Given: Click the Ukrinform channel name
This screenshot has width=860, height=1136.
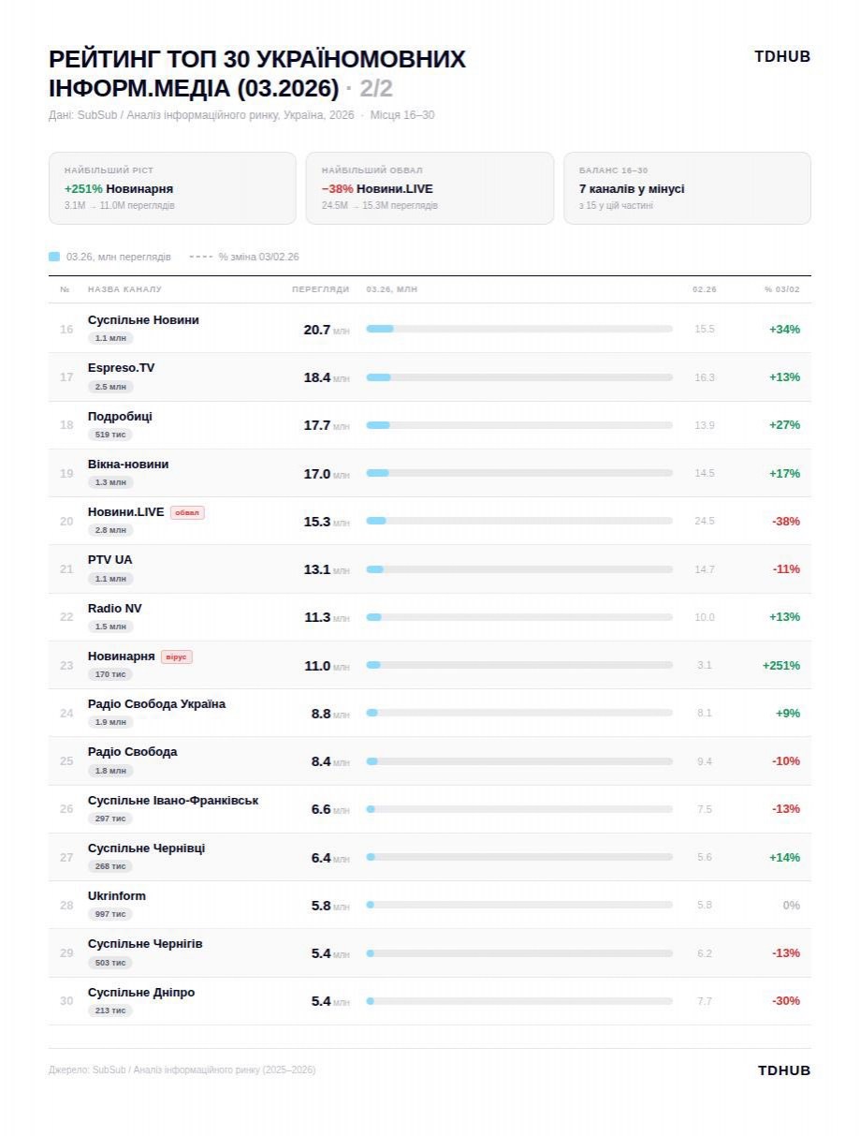Looking at the screenshot, I should [117, 896].
